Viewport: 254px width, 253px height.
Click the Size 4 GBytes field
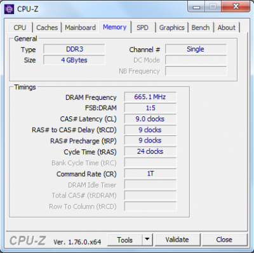coord(74,60)
